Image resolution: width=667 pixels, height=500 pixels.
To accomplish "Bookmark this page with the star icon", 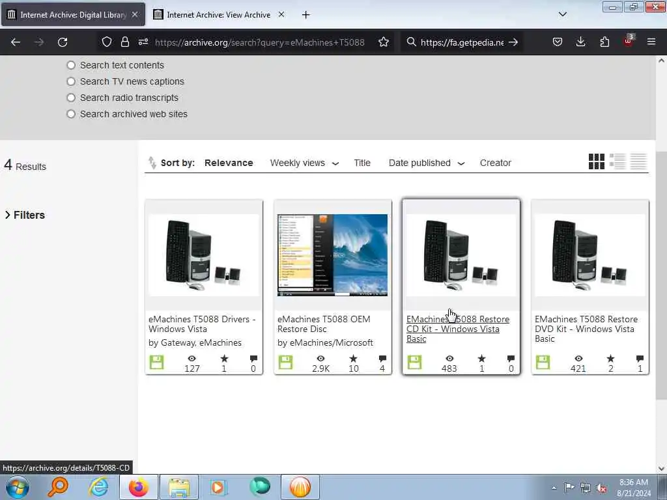I will click(383, 42).
